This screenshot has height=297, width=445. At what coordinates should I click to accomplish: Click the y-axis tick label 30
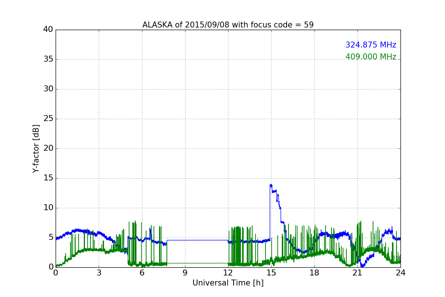[48, 89]
